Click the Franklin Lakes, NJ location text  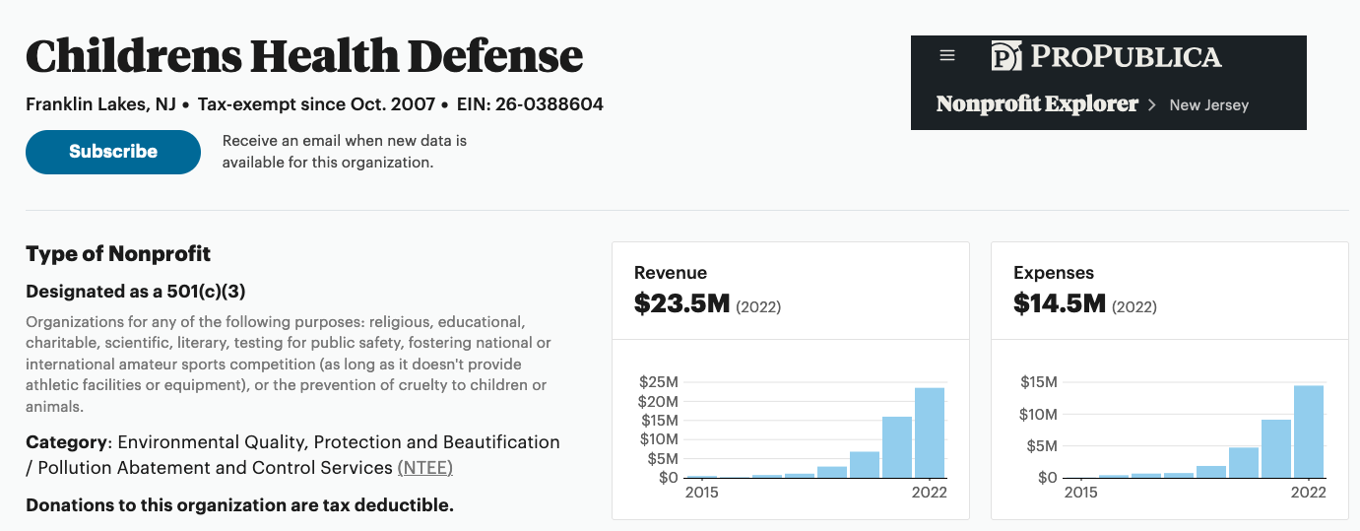(100, 104)
